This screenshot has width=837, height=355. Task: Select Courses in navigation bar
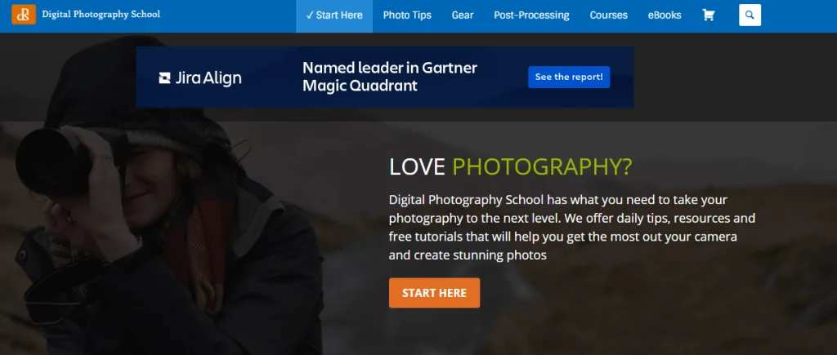tap(608, 16)
